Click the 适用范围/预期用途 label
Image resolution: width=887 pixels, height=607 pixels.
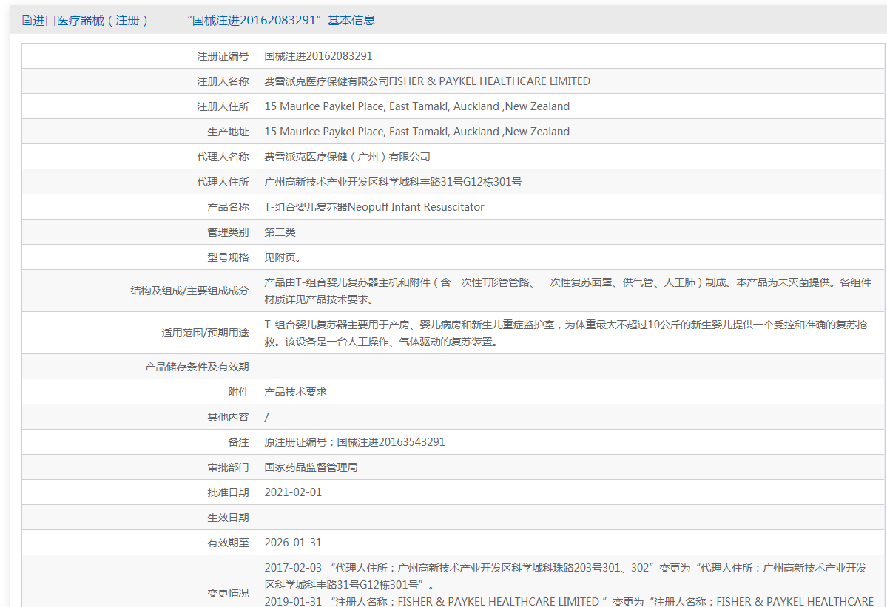[205, 333]
